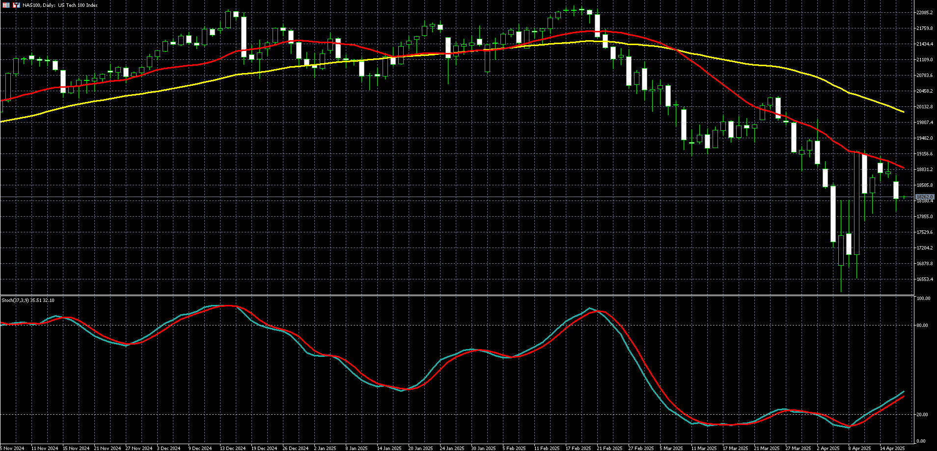Click the one-click trading panel icon

coord(16,5)
